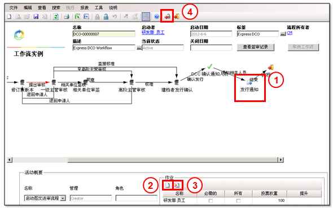Click the green refresh toolbar icon

click(56, 16)
